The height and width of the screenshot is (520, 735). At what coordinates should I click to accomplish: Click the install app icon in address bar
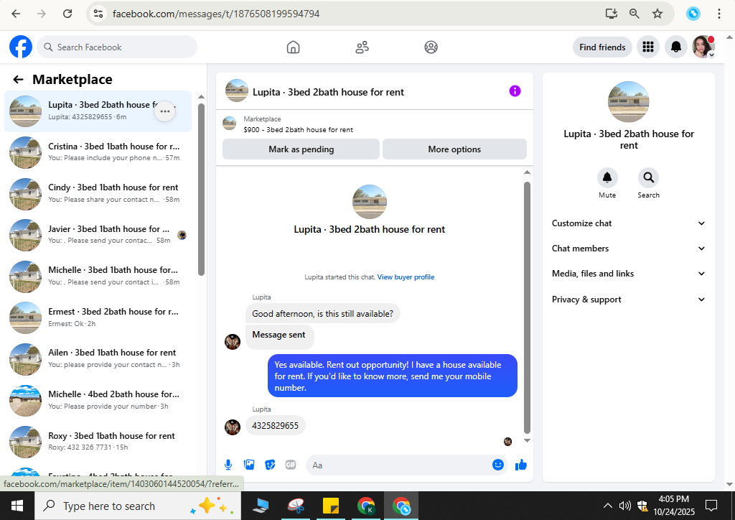click(612, 14)
